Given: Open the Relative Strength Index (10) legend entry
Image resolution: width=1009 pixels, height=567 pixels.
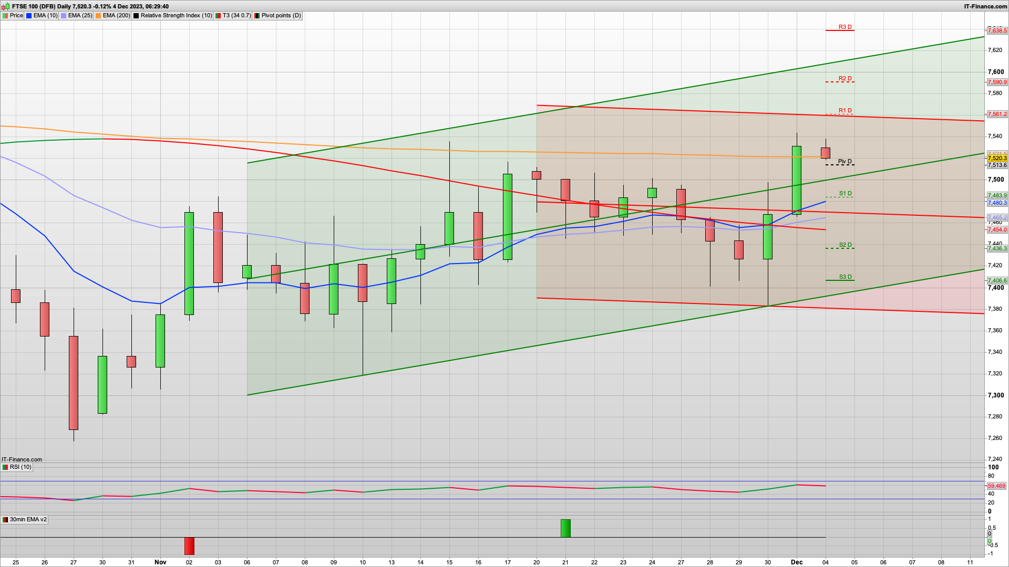Looking at the screenshot, I should [173, 15].
